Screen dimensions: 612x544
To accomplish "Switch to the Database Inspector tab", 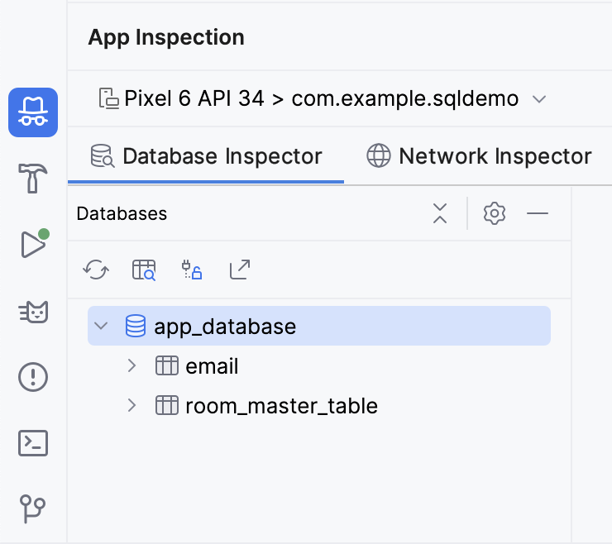I will pyautogui.click(x=207, y=156).
